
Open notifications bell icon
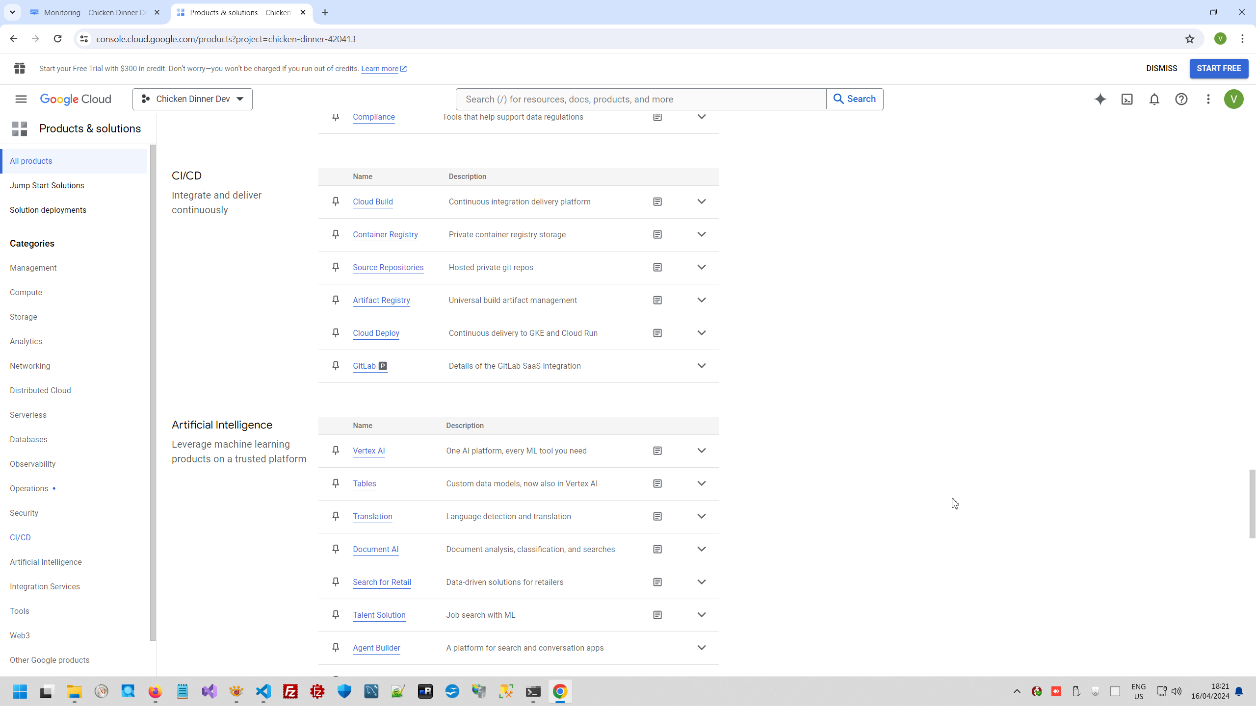(x=1154, y=99)
